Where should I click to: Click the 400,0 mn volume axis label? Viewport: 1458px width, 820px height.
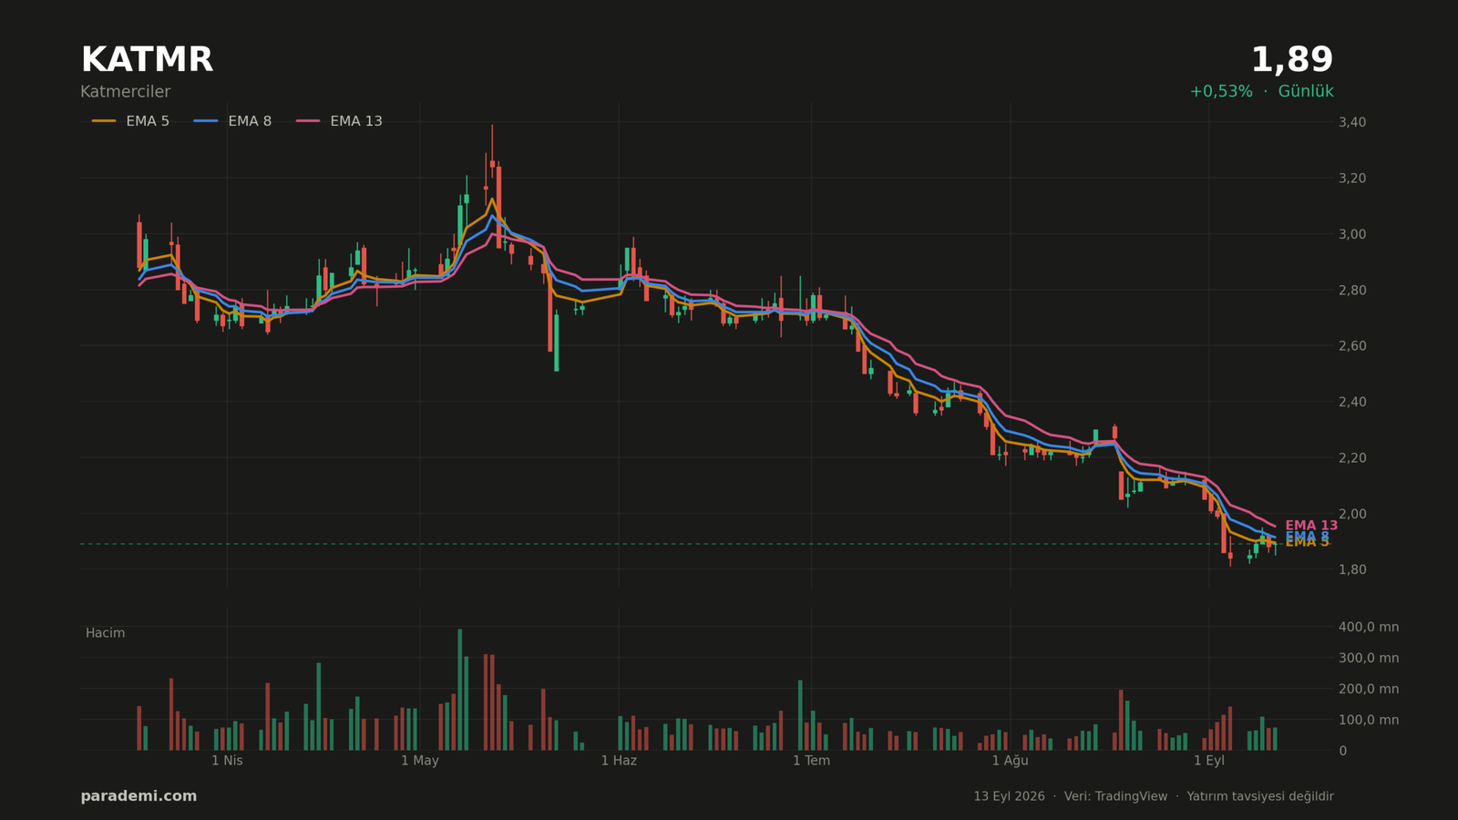(x=1368, y=627)
